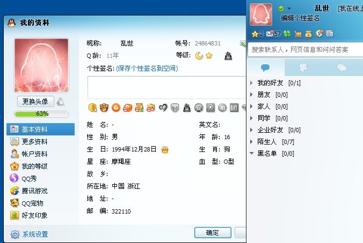This screenshot has width=363, height=243.
Task: Click the crown icon beside the birthday
Action: click(165, 150)
